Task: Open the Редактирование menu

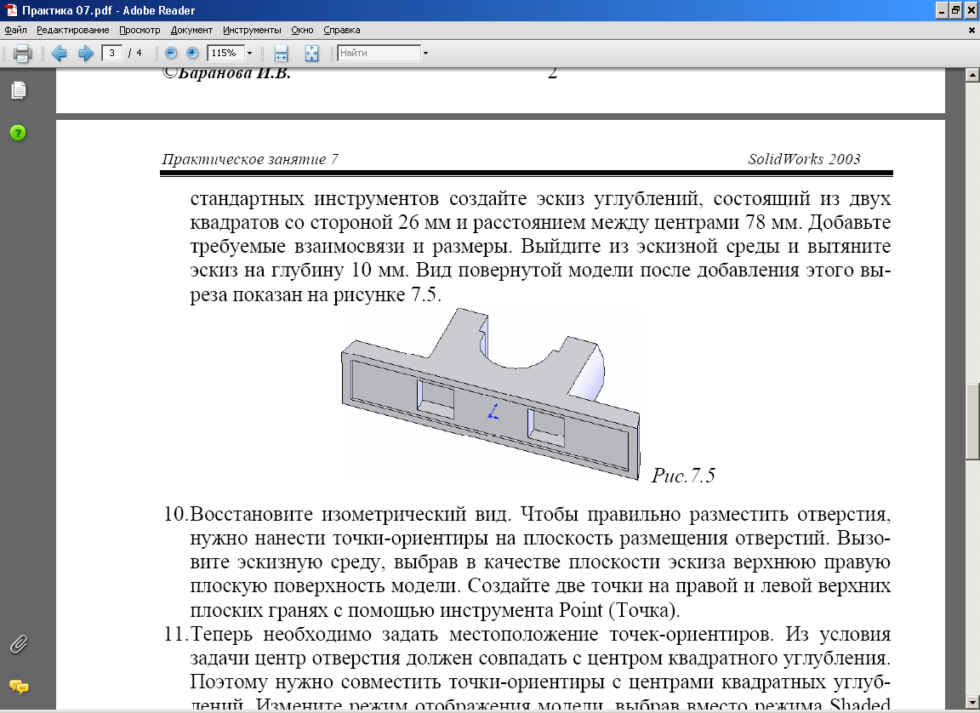Action: pos(72,30)
